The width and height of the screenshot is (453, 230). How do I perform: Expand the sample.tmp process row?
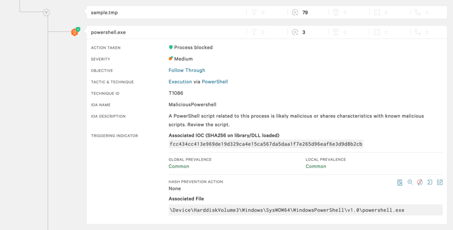pos(267,12)
